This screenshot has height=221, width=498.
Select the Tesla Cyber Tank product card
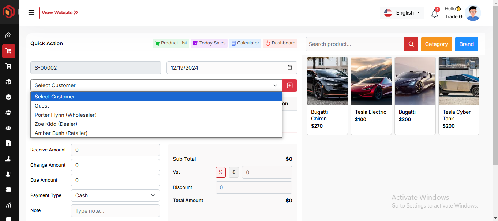click(x=458, y=96)
